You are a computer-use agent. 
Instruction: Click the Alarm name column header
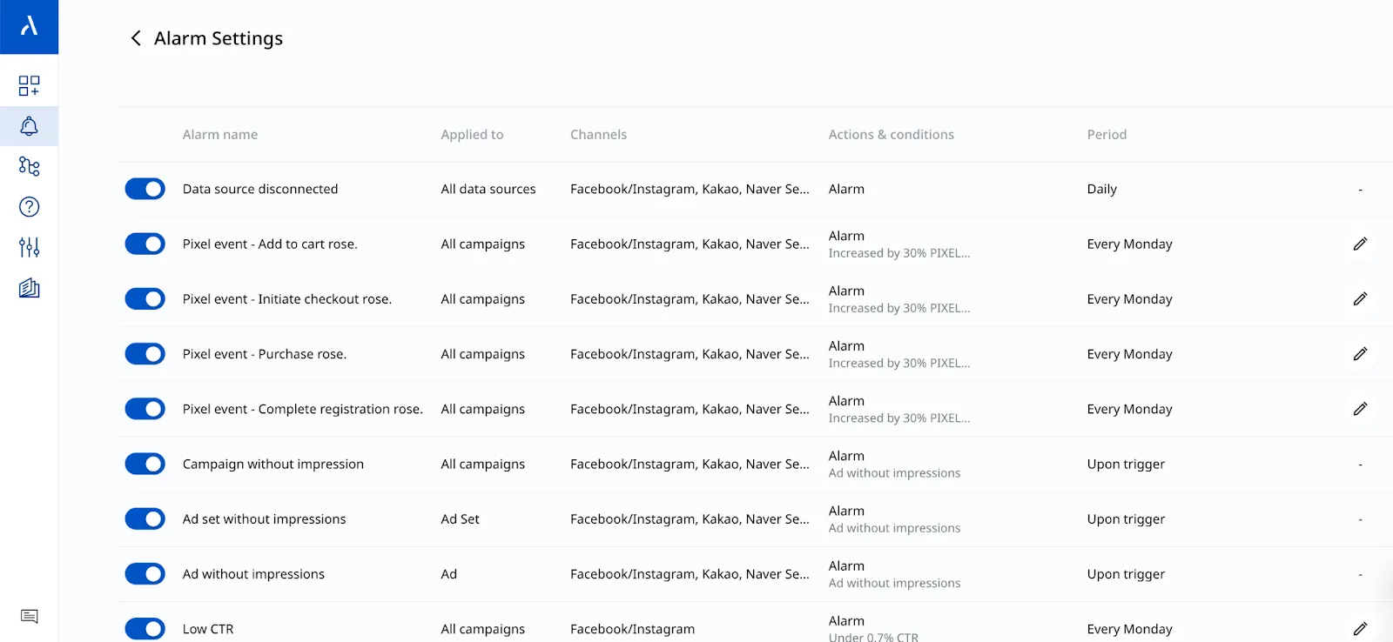point(220,134)
